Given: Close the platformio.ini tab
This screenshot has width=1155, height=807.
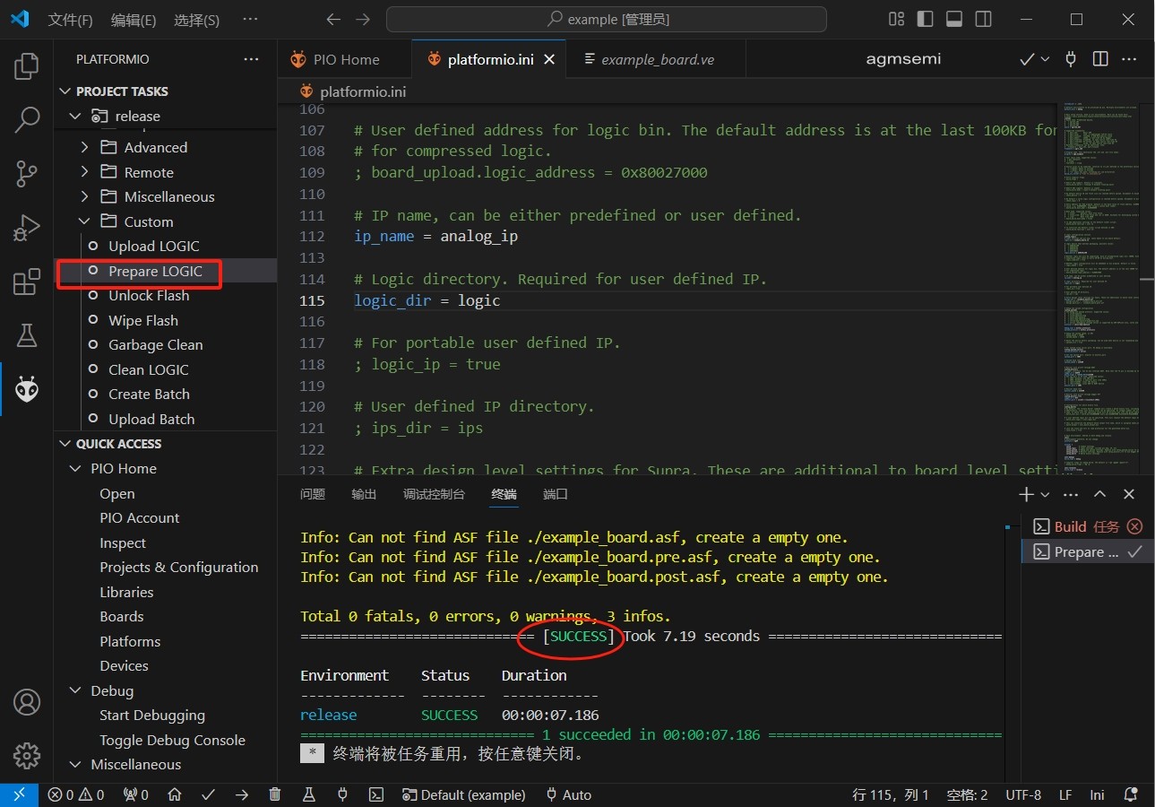Looking at the screenshot, I should (549, 59).
